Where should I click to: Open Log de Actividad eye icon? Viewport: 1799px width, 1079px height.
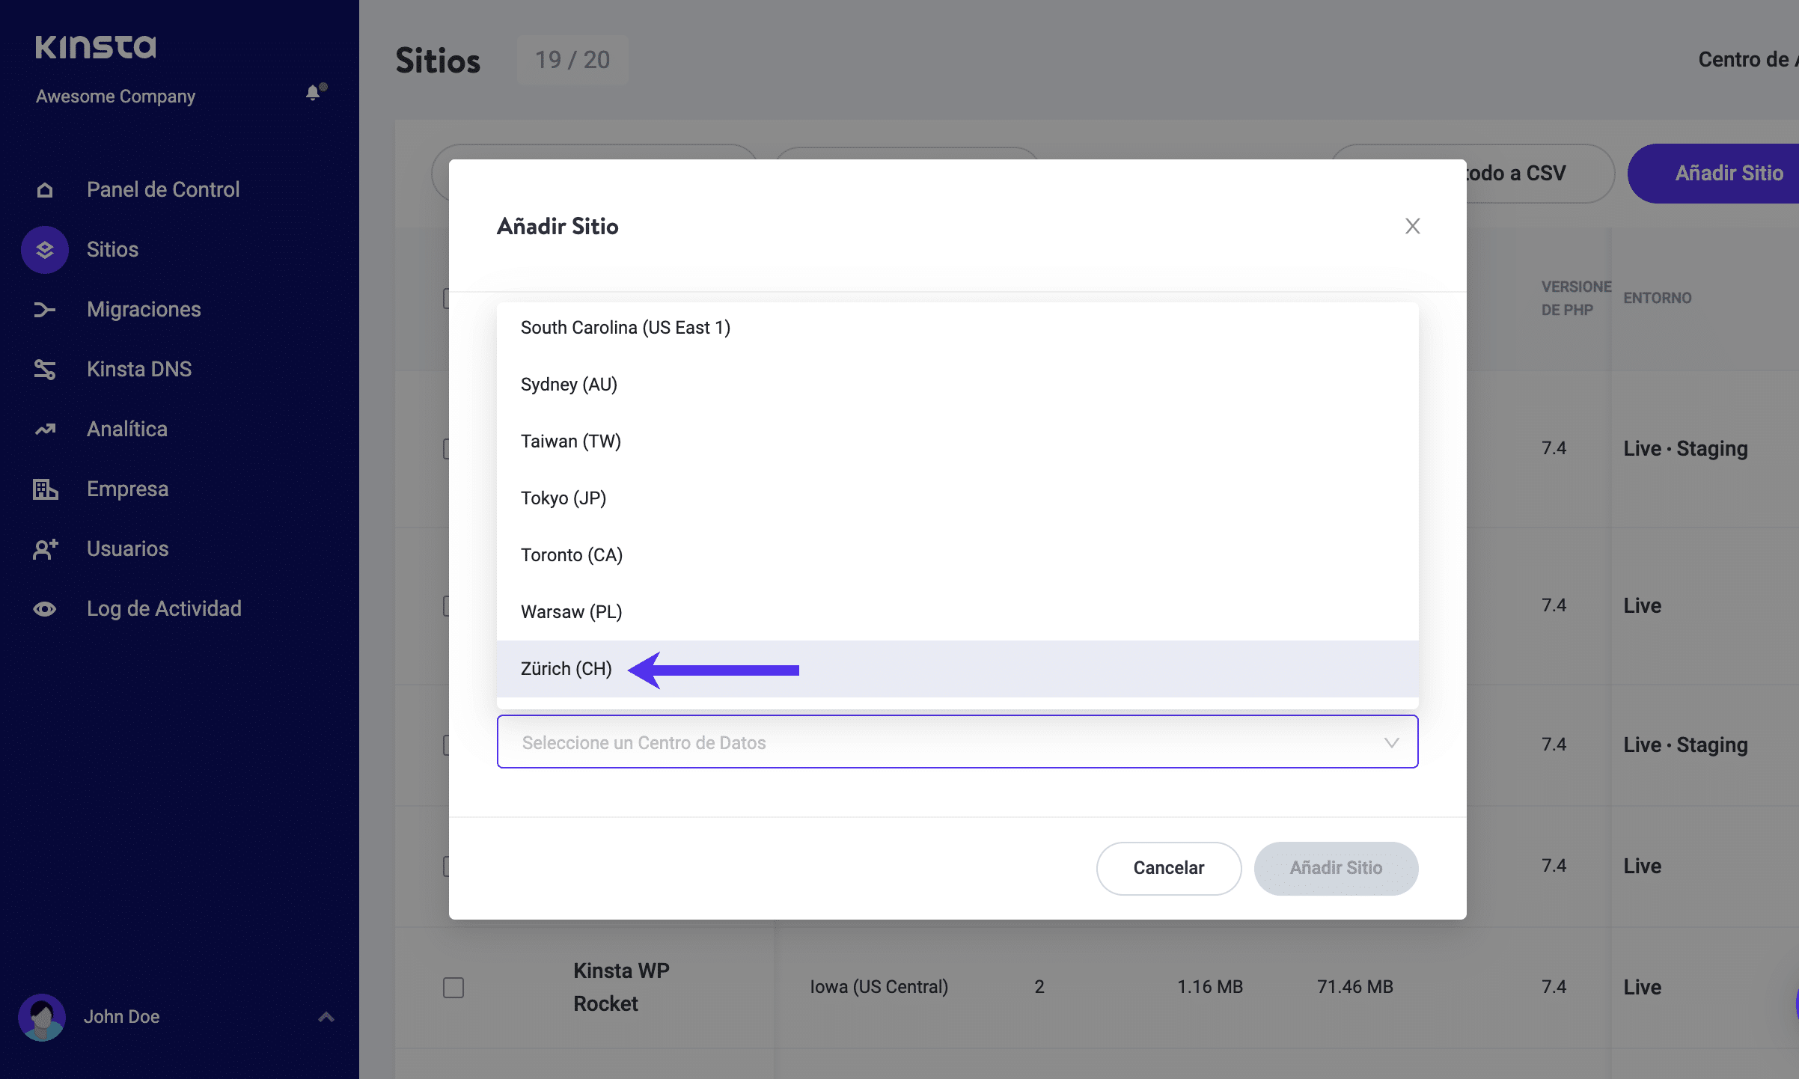click(45, 609)
